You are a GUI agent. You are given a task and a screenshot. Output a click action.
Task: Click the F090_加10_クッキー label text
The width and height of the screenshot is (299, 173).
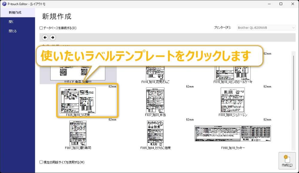[x=233, y=148]
